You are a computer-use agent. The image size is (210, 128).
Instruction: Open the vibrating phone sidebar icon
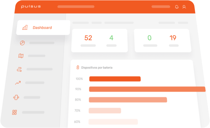[x=16, y=97]
